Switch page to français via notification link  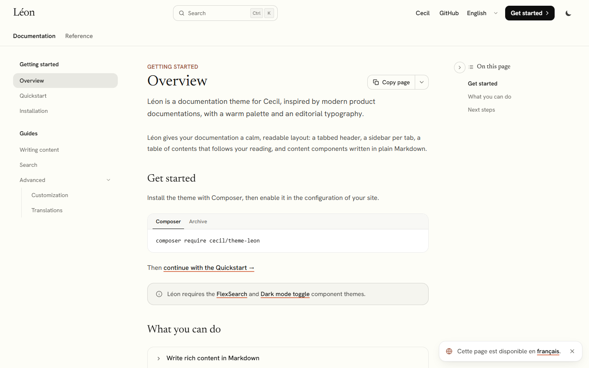pyautogui.click(x=548, y=351)
